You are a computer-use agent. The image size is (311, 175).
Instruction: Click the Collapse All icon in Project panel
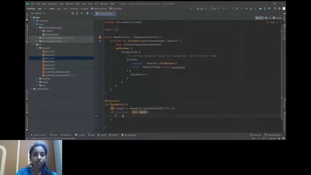[x=82, y=13]
